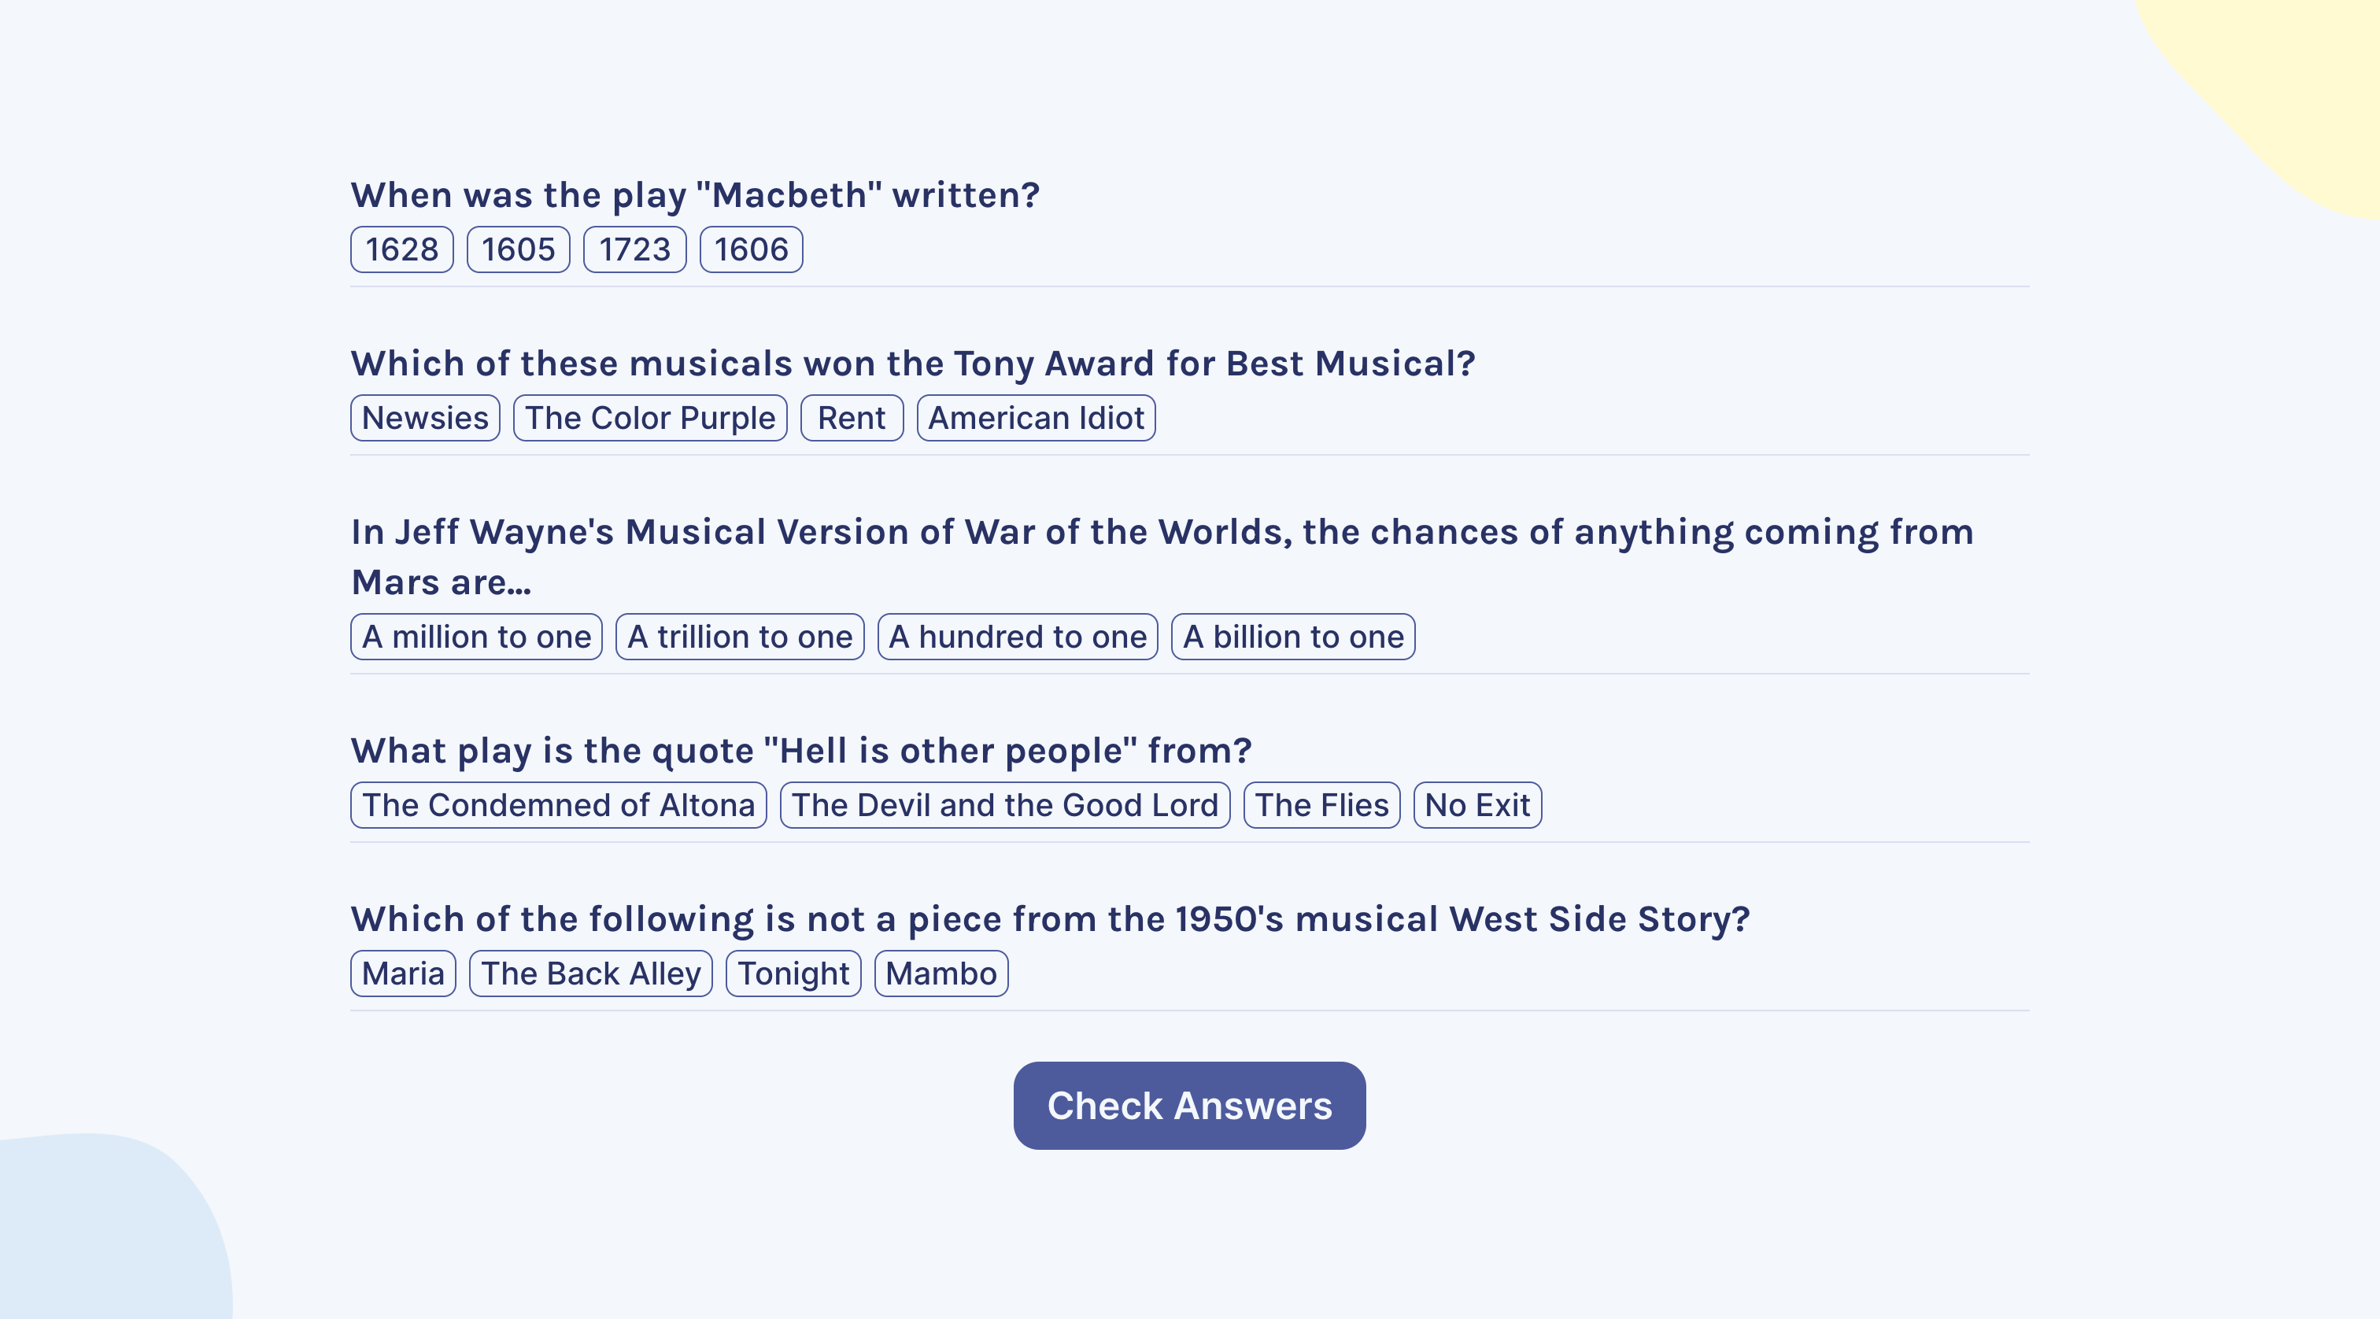Image resolution: width=2380 pixels, height=1319 pixels.
Task: Select A billion to one
Action: pyautogui.click(x=1293, y=637)
